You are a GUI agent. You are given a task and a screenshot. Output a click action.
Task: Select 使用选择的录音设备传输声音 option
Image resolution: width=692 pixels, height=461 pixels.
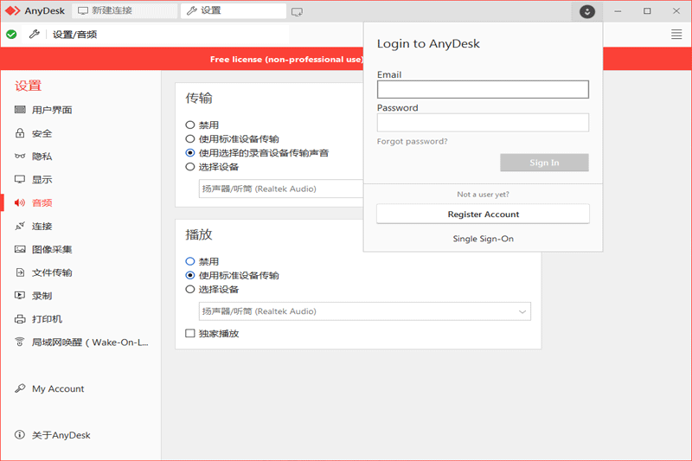(x=190, y=152)
